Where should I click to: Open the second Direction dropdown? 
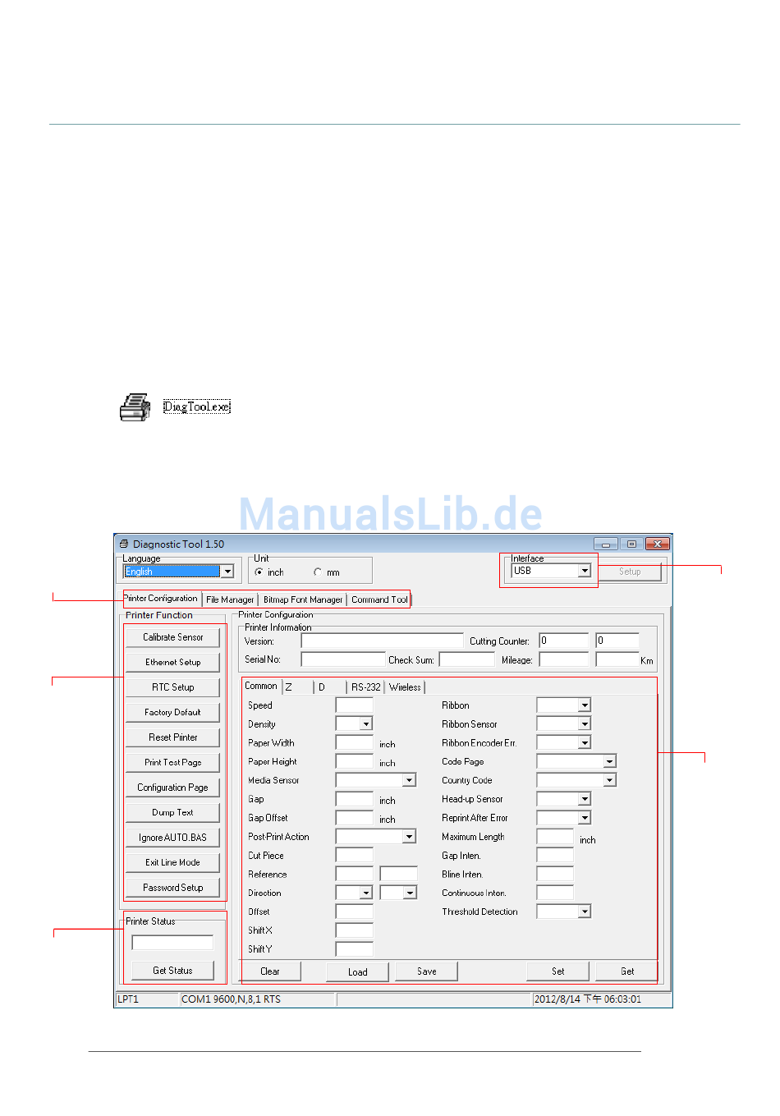point(410,893)
